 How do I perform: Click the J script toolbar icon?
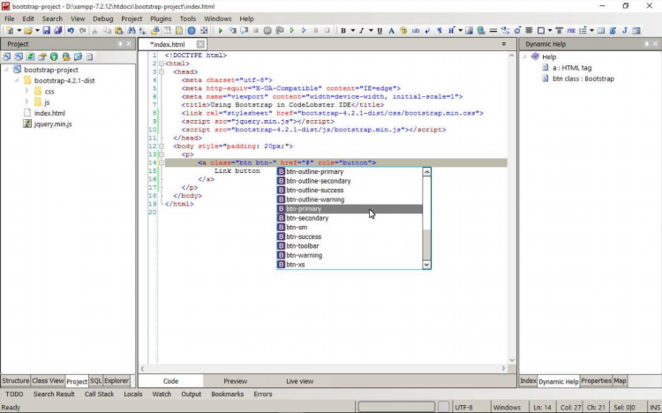click(x=625, y=30)
